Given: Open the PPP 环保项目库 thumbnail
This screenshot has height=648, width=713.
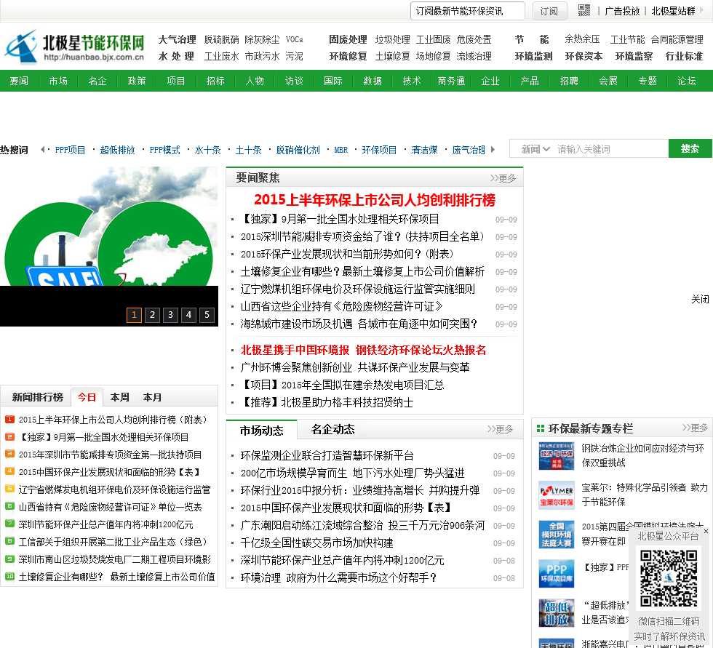Looking at the screenshot, I should 556,574.
